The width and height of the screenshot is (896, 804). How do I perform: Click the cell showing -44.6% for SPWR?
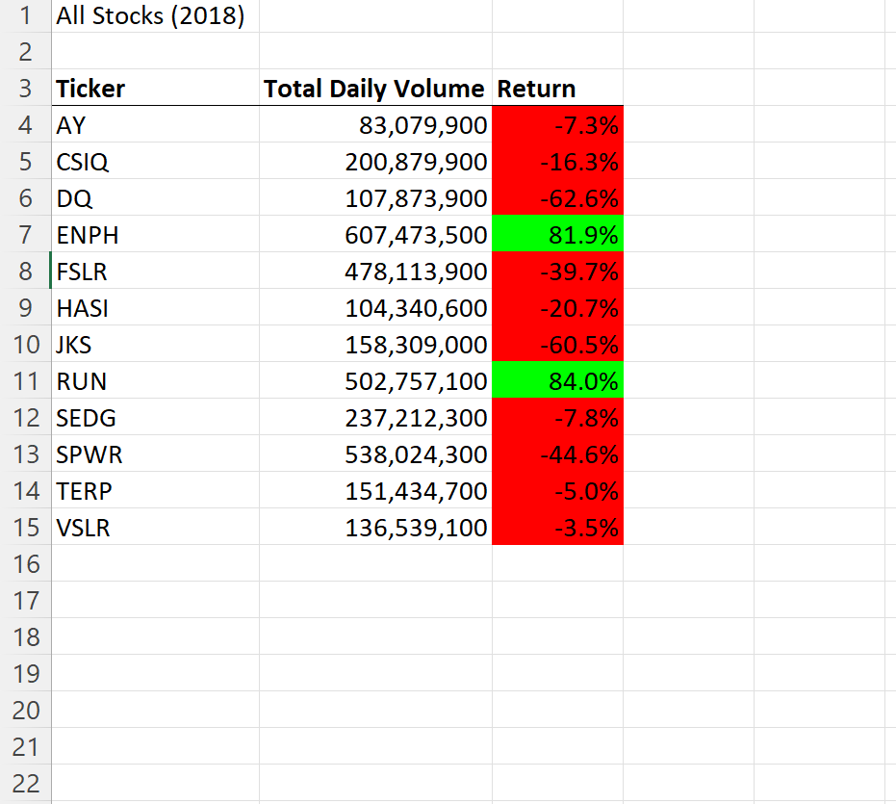(558, 454)
